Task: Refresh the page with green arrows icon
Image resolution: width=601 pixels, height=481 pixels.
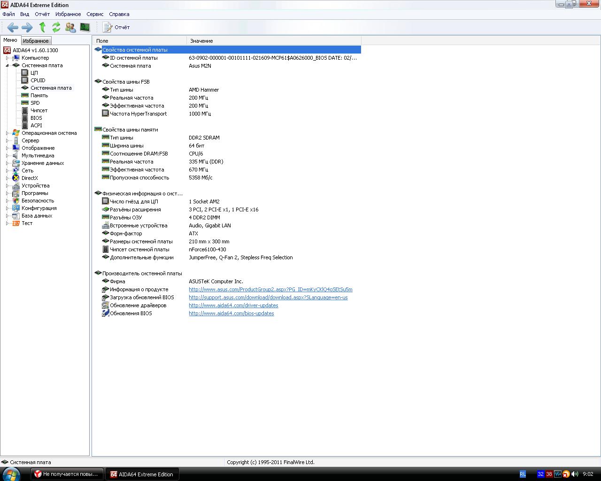Action: (x=56, y=27)
